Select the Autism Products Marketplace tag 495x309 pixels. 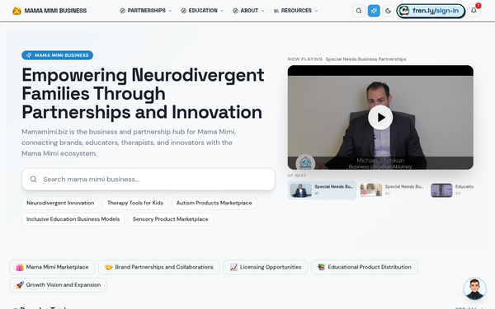(214, 203)
